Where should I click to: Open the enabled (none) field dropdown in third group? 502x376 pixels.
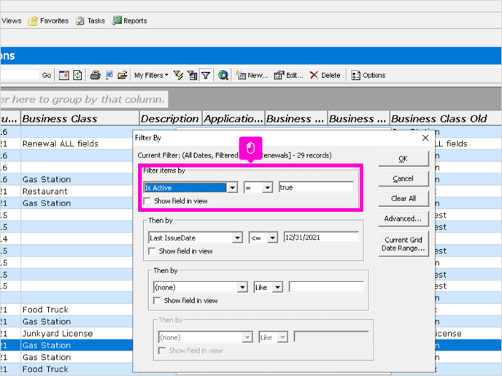tap(242, 287)
